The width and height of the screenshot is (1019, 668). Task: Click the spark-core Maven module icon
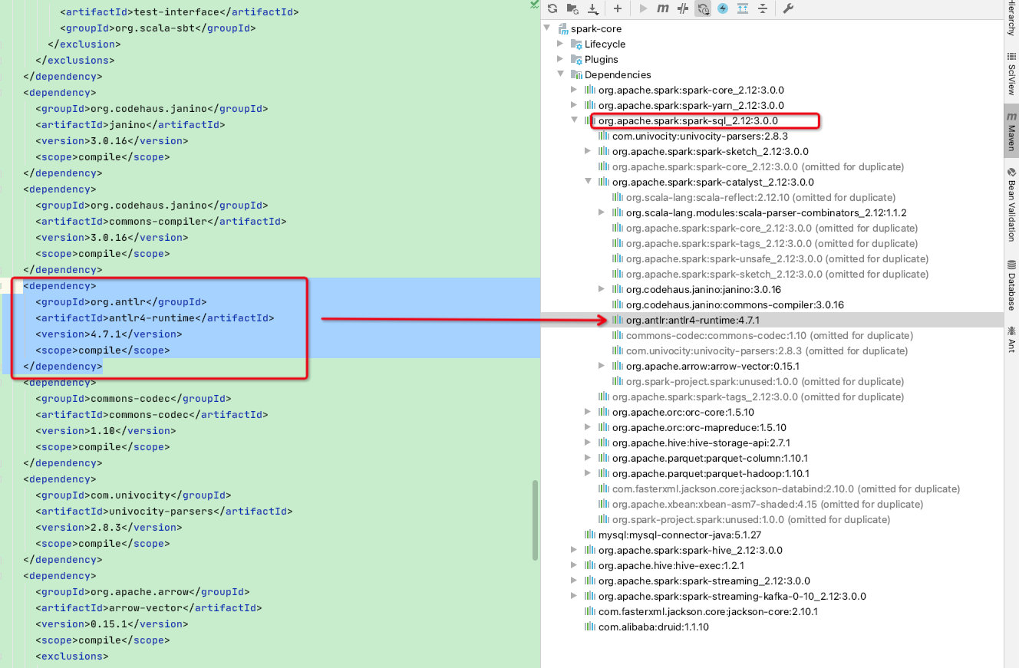562,28
